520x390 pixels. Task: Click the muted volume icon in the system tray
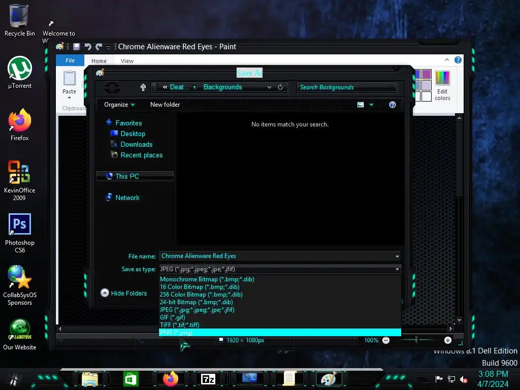click(x=464, y=379)
